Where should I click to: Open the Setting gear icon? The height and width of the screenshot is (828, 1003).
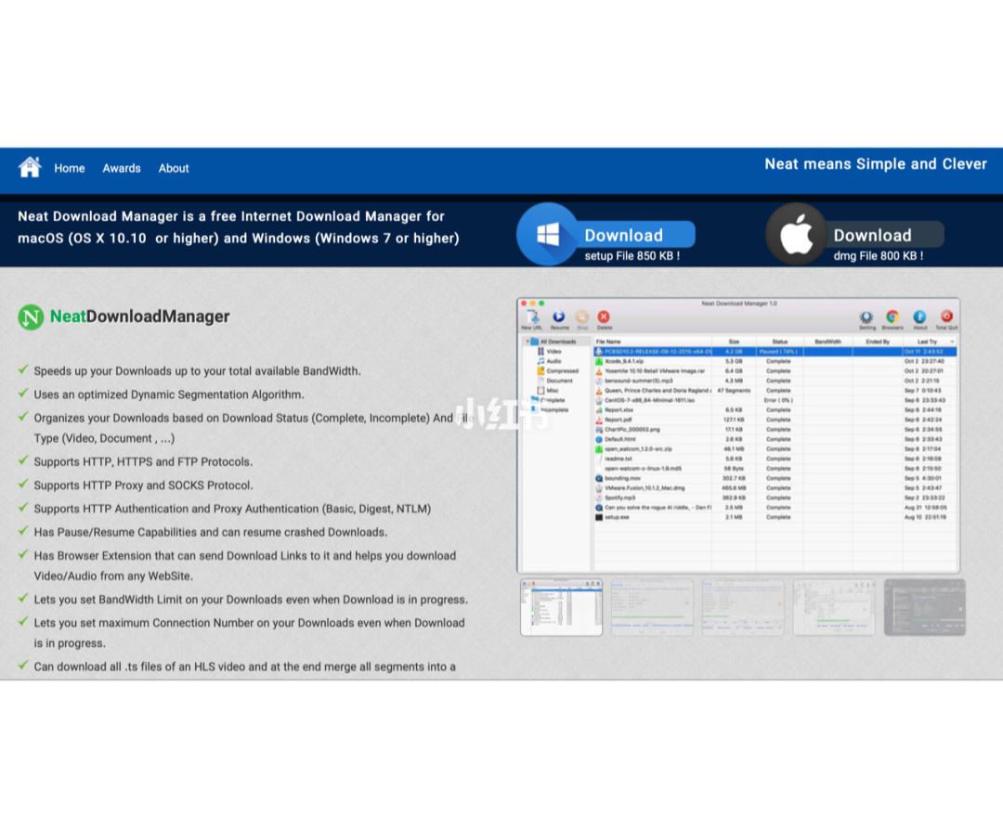[866, 319]
